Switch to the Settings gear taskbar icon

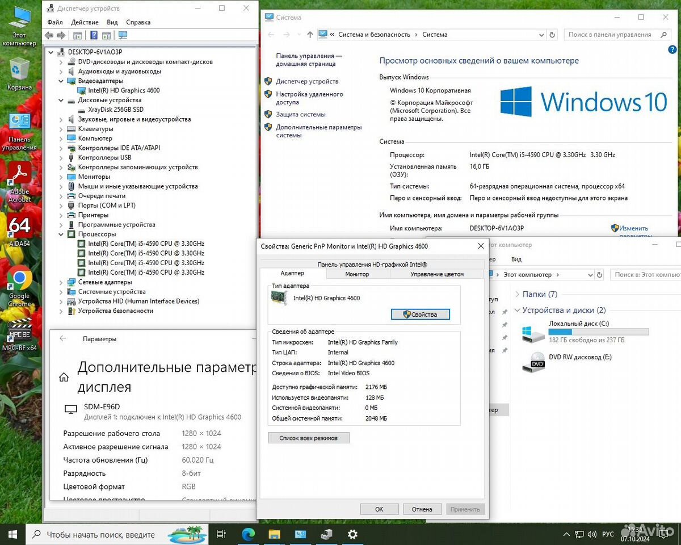pyautogui.click(x=352, y=534)
